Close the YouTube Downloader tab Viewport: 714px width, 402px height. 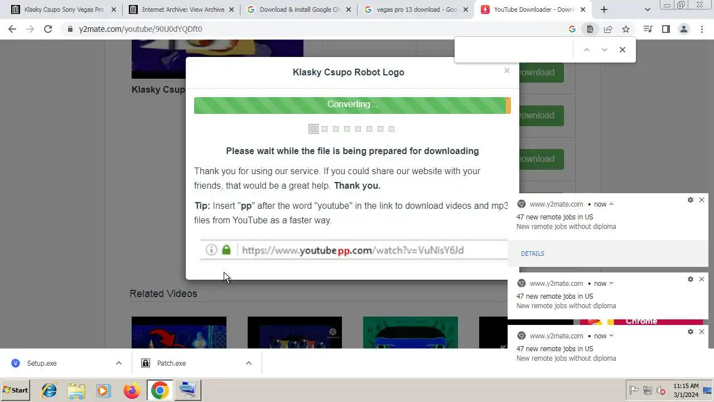pyautogui.click(x=583, y=9)
